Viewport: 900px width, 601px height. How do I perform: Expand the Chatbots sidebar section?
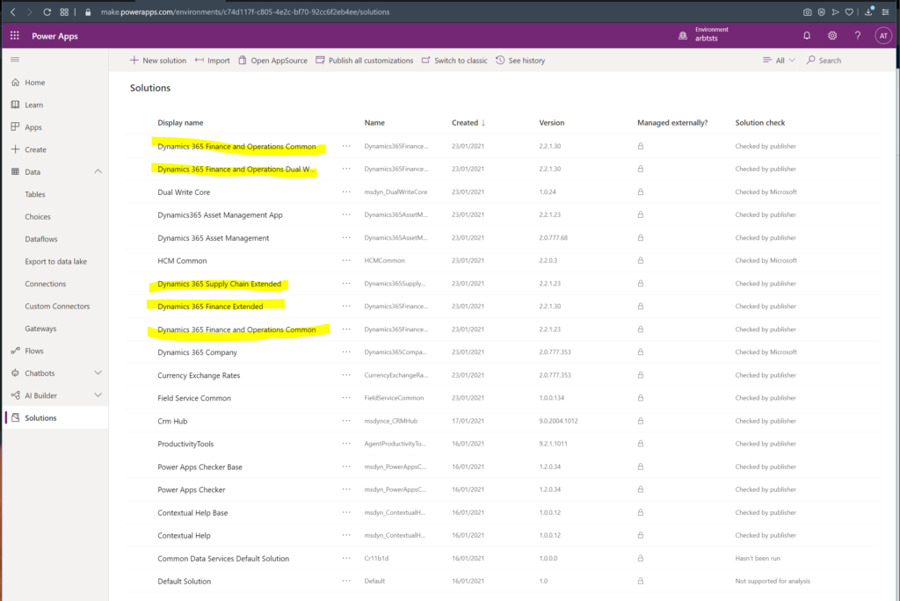pos(98,373)
